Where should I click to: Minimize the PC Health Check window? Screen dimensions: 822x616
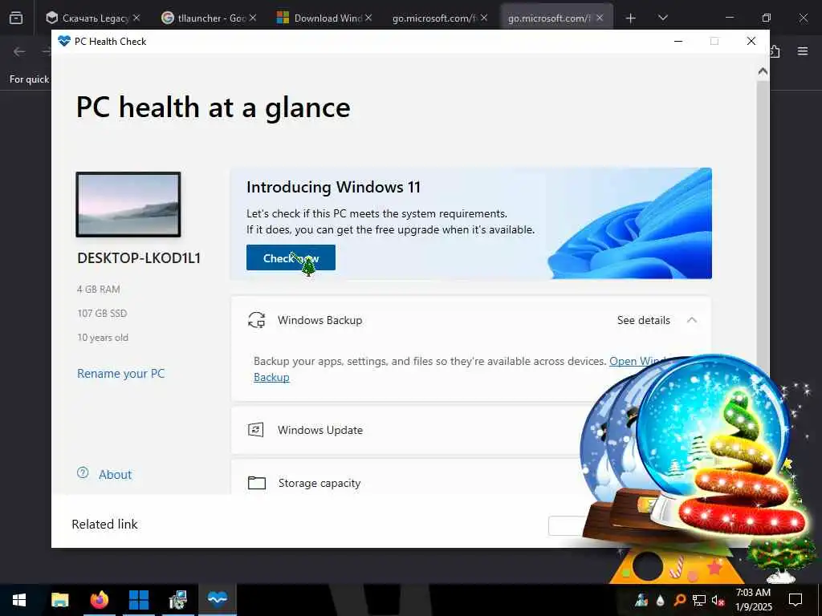[x=678, y=42]
